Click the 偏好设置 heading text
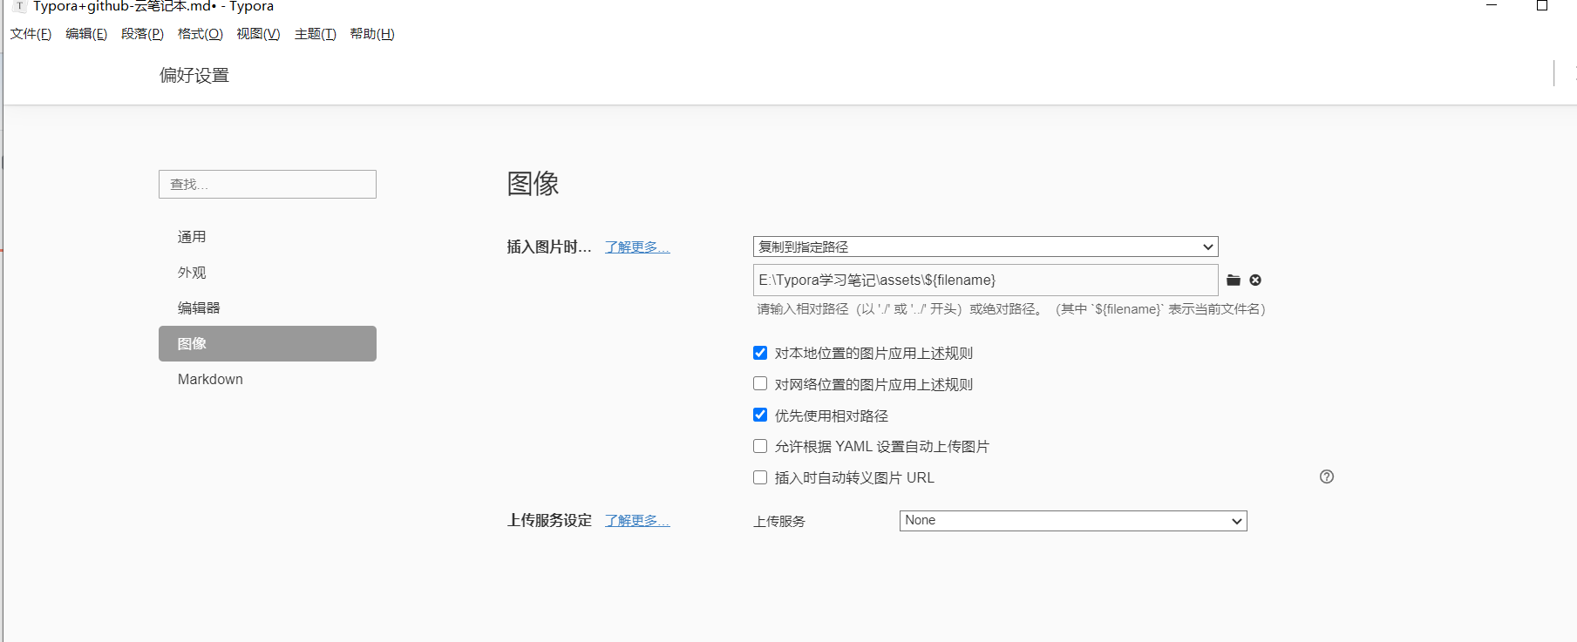Screen dimensions: 1577x642 click(194, 76)
